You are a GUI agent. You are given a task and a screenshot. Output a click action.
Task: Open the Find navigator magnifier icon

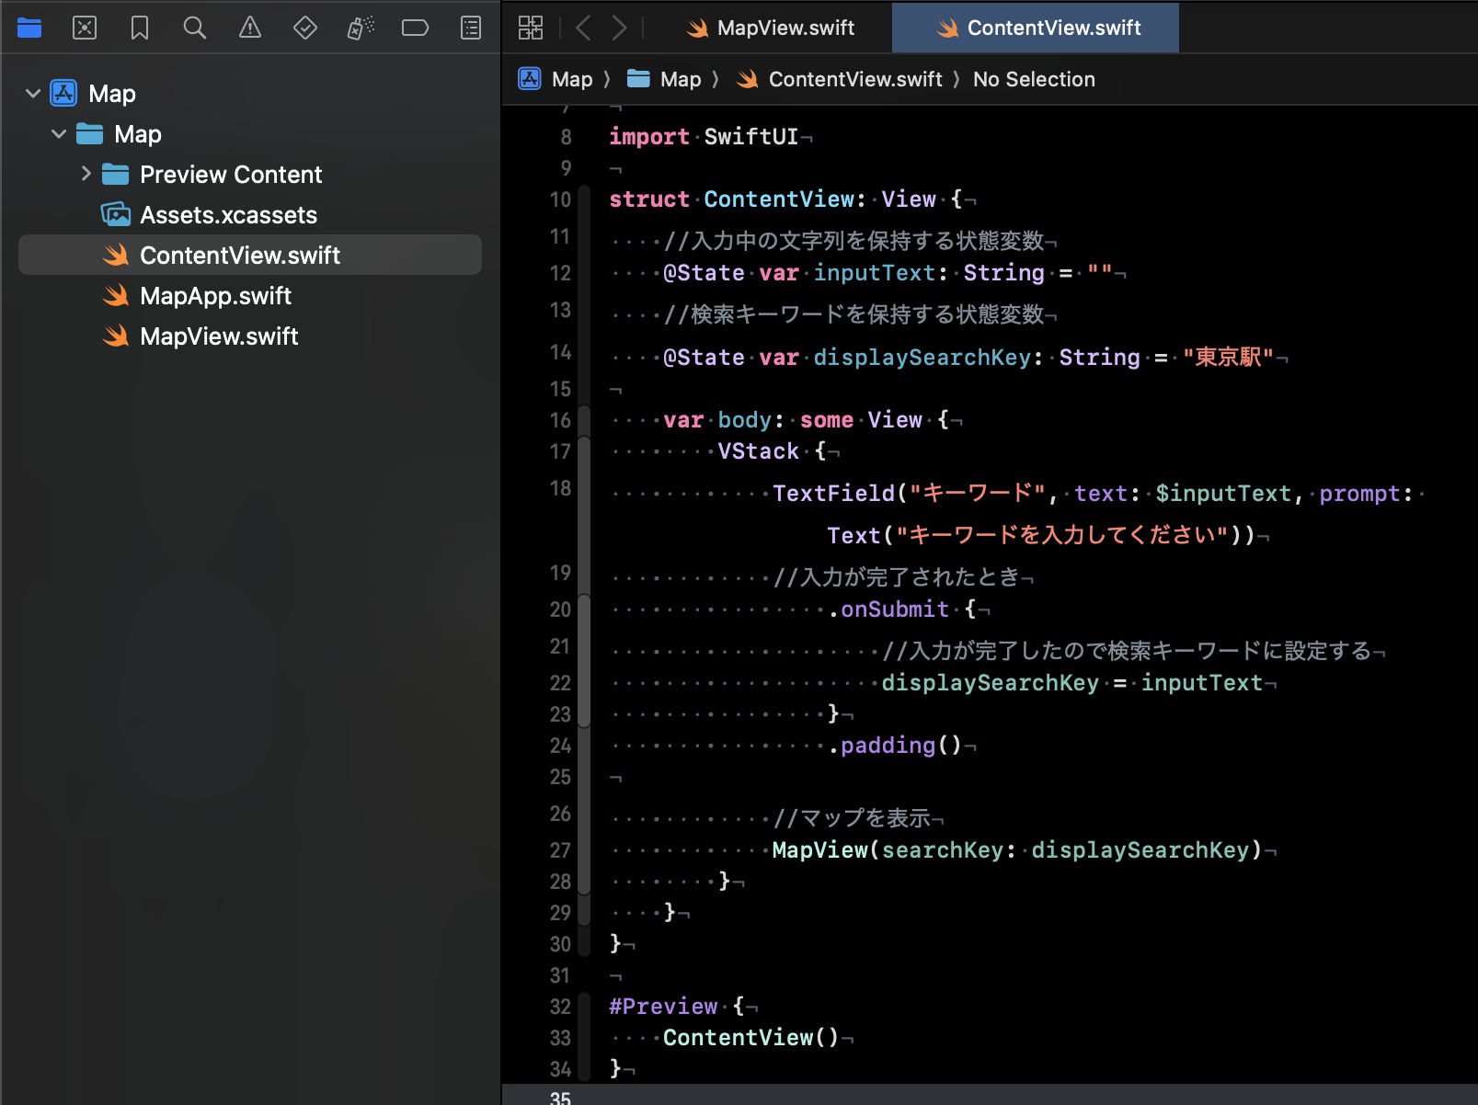194,28
